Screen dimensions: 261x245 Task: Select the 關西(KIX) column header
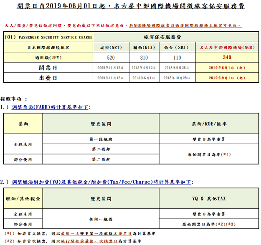tap(142, 47)
